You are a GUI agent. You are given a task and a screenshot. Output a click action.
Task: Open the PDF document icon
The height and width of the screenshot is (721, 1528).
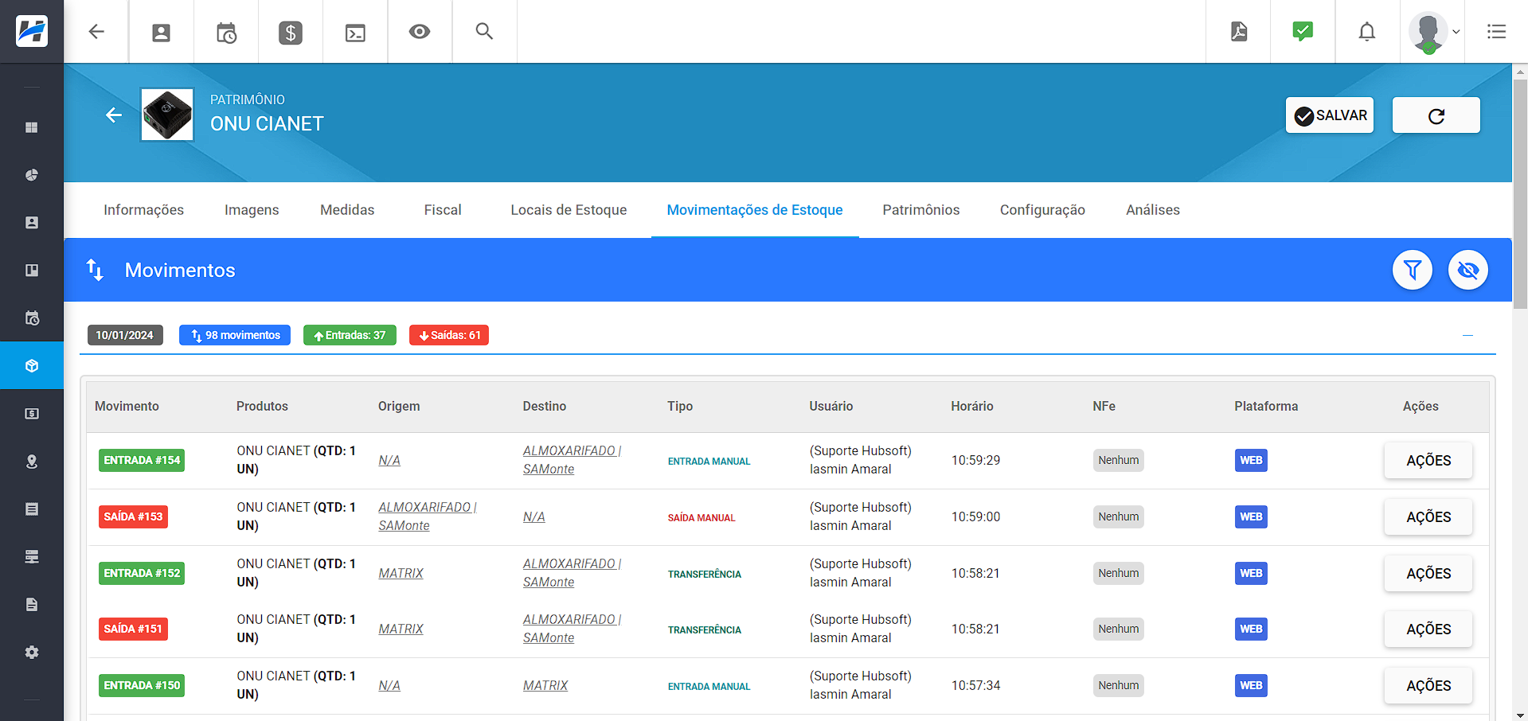point(1239,32)
